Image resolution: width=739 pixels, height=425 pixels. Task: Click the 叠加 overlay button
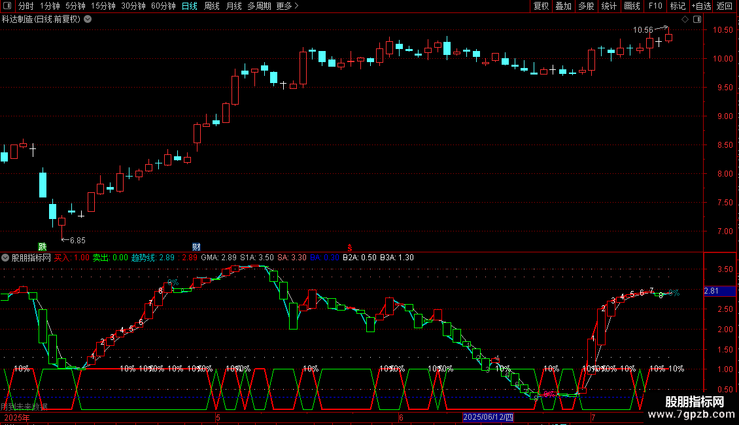tap(563, 6)
